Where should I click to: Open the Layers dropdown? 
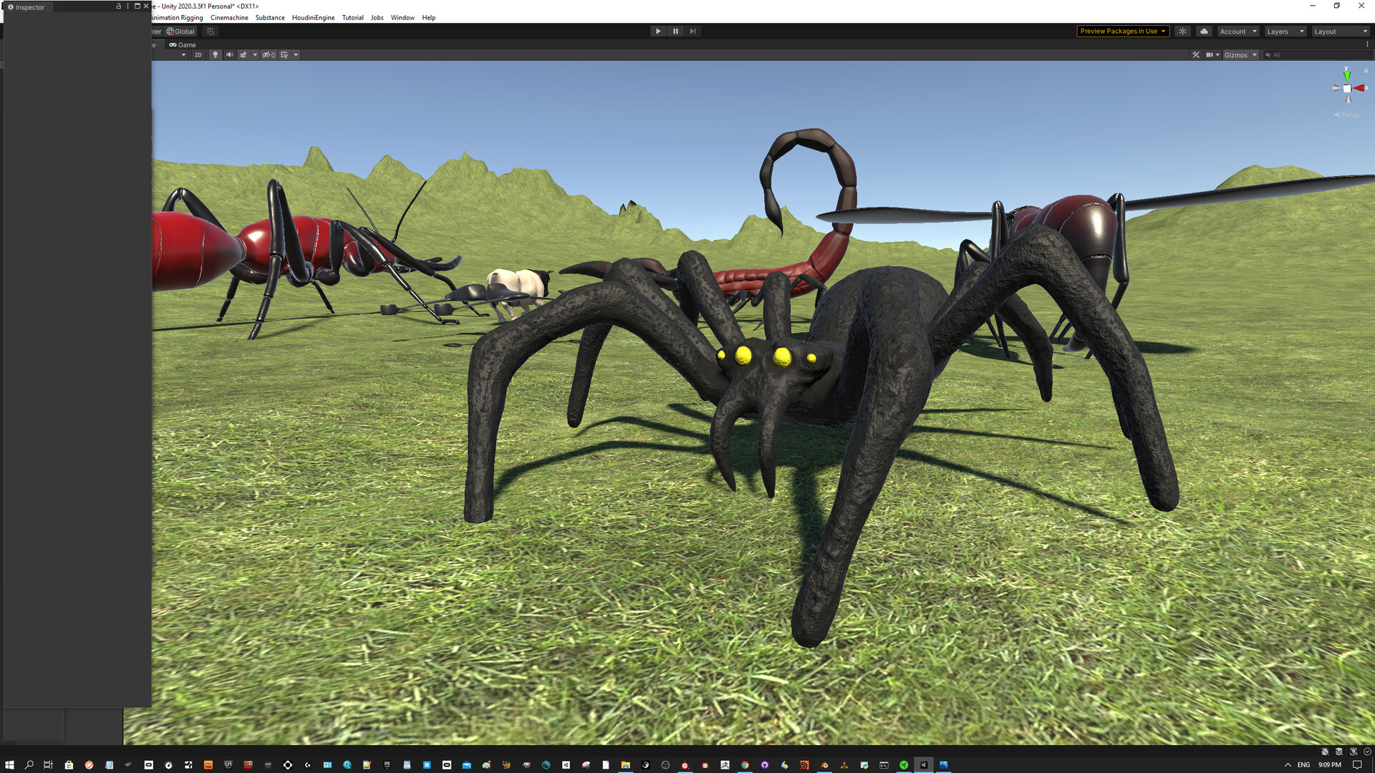1284,31
